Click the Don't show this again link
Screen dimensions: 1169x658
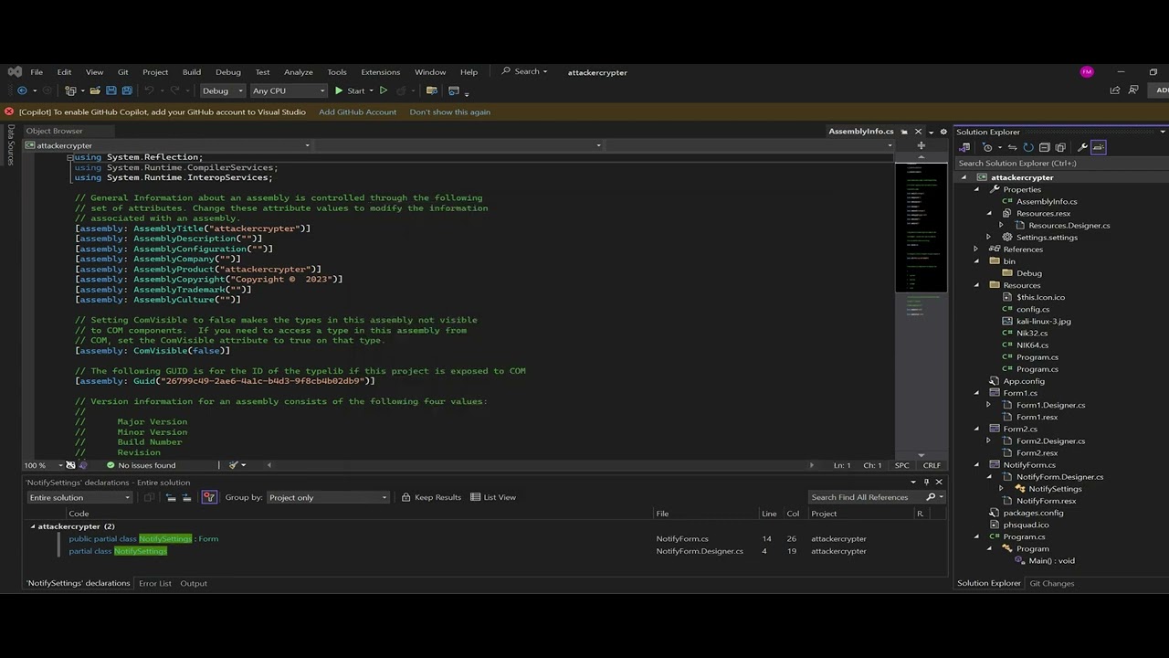[x=449, y=111]
